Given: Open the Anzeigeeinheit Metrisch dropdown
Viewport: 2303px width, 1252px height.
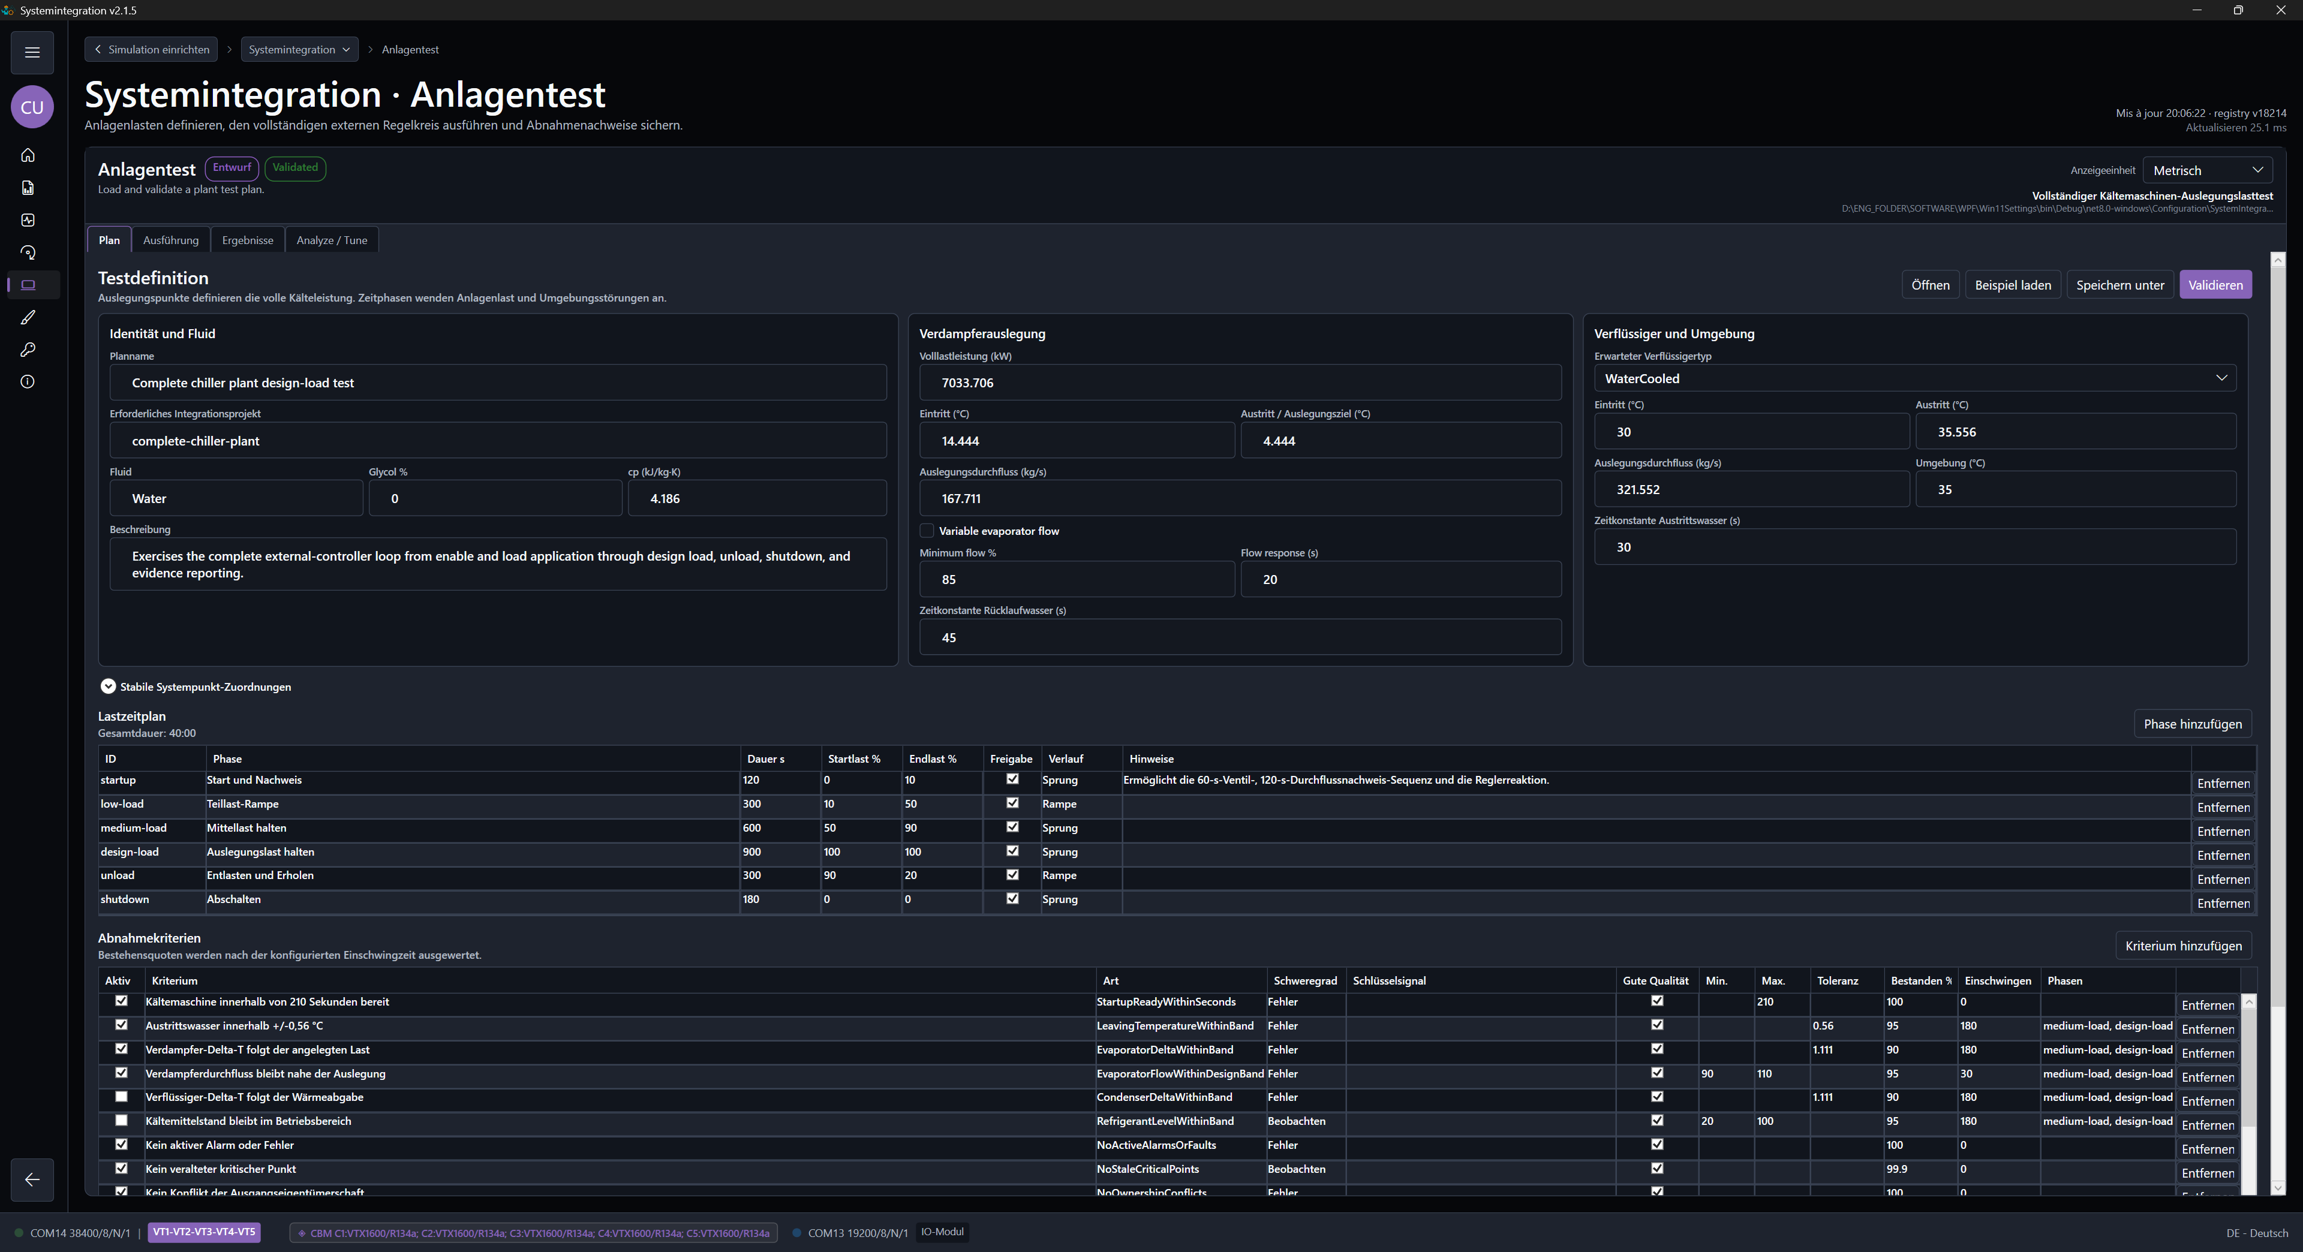Looking at the screenshot, I should click(x=2207, y=170).
